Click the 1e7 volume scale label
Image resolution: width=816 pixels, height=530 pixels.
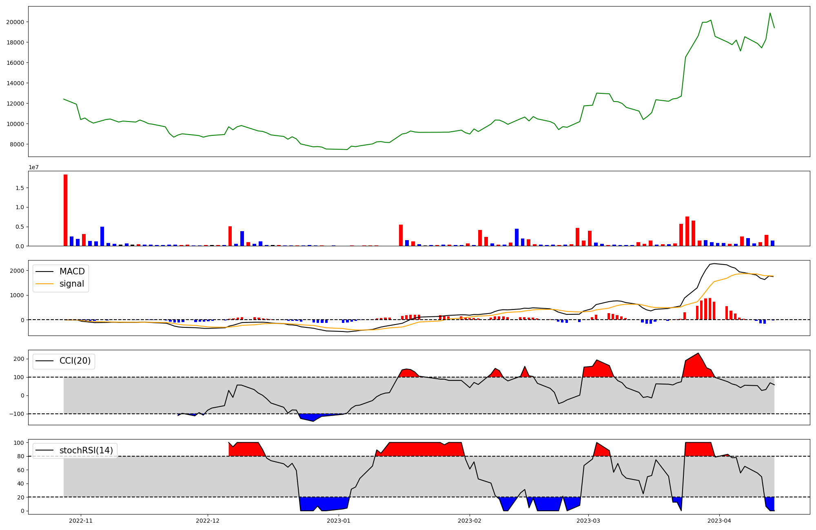point(33,167)
